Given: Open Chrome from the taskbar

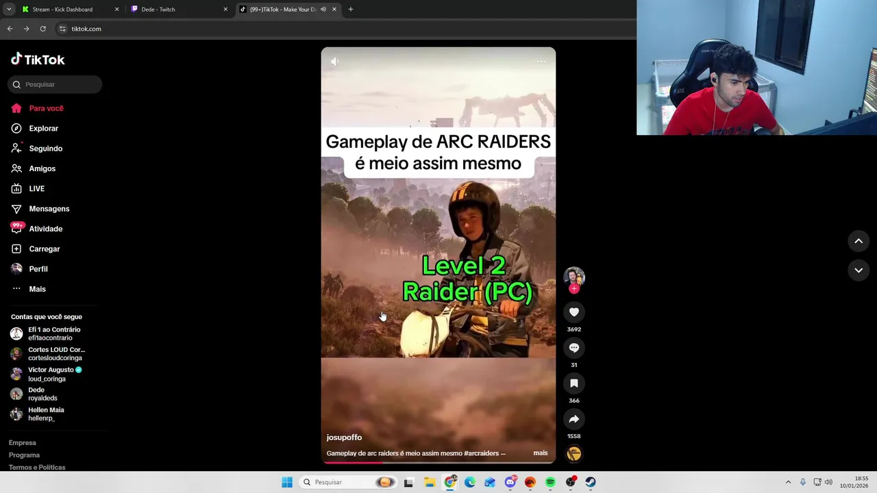Looking at the screenshot, I should point(449,482).
